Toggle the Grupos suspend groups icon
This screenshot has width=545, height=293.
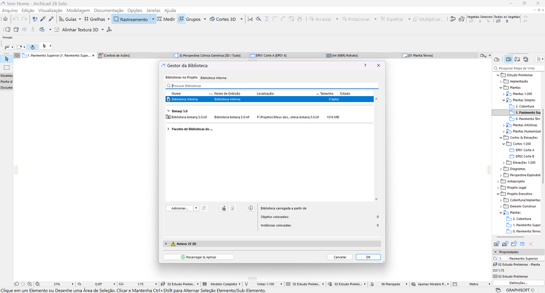(181, 19)
